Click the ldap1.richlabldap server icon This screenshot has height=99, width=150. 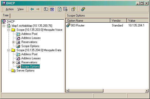[9, 26]
